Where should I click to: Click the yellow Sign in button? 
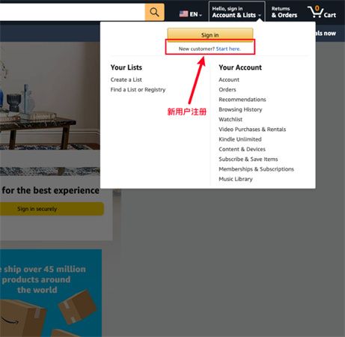[210, 34]
